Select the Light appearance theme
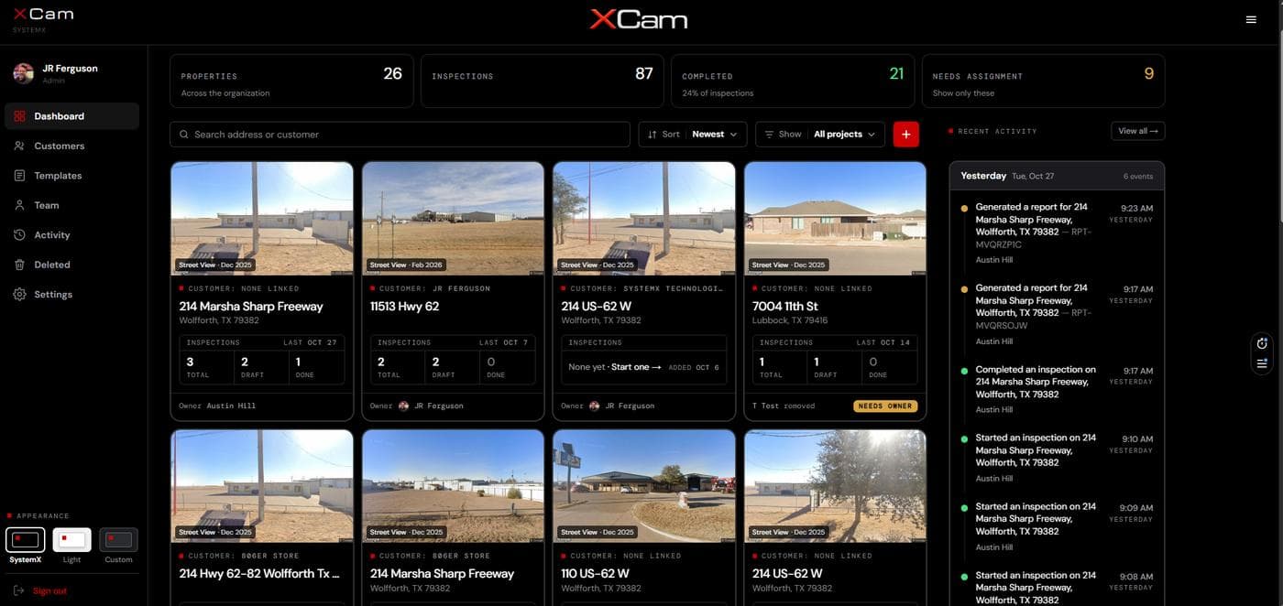 (x=71, y=546)
